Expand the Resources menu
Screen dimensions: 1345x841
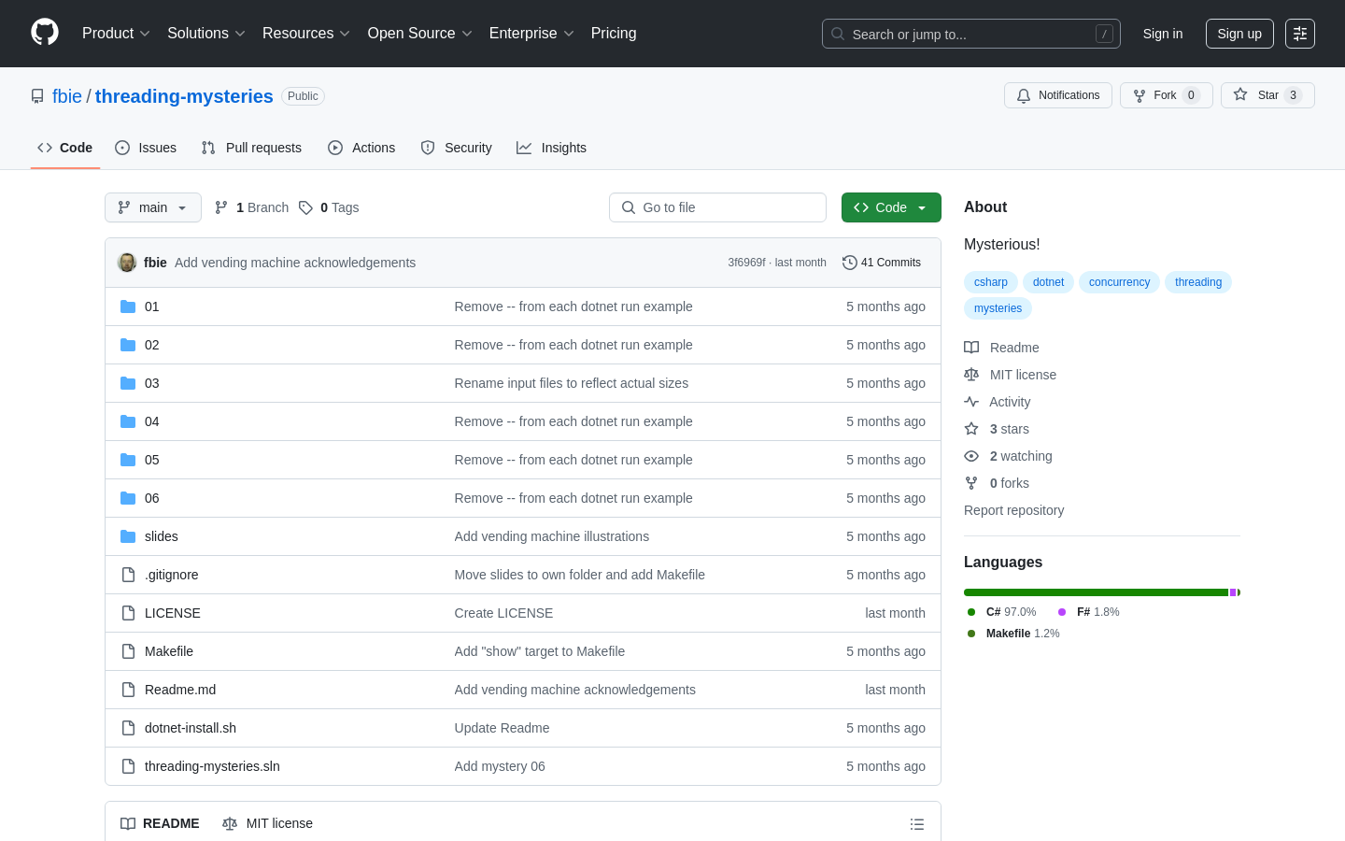pos(306,33)
